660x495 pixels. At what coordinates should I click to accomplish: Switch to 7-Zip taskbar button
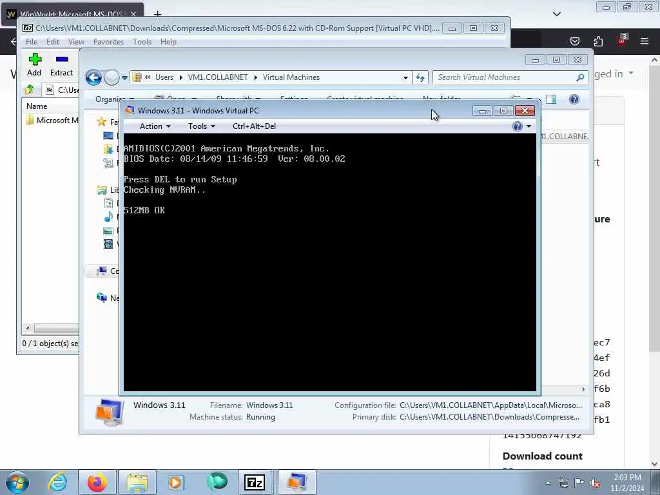coord(255,482)
